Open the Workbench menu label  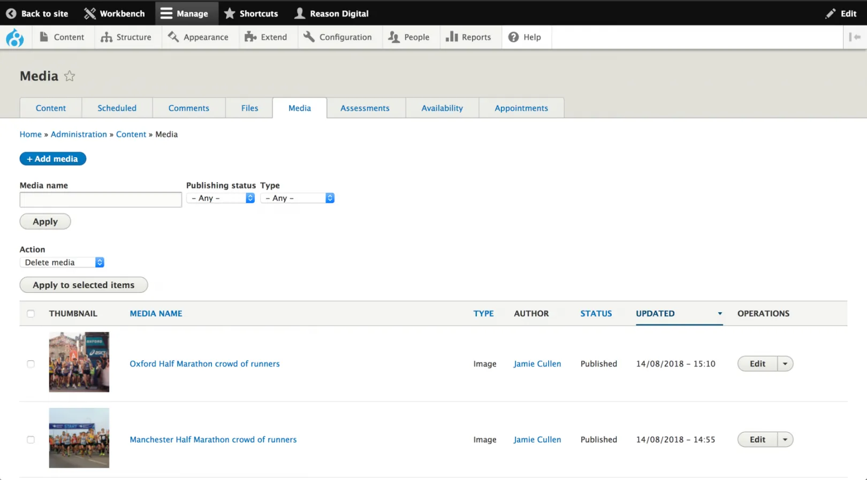(x=122, y=14)
